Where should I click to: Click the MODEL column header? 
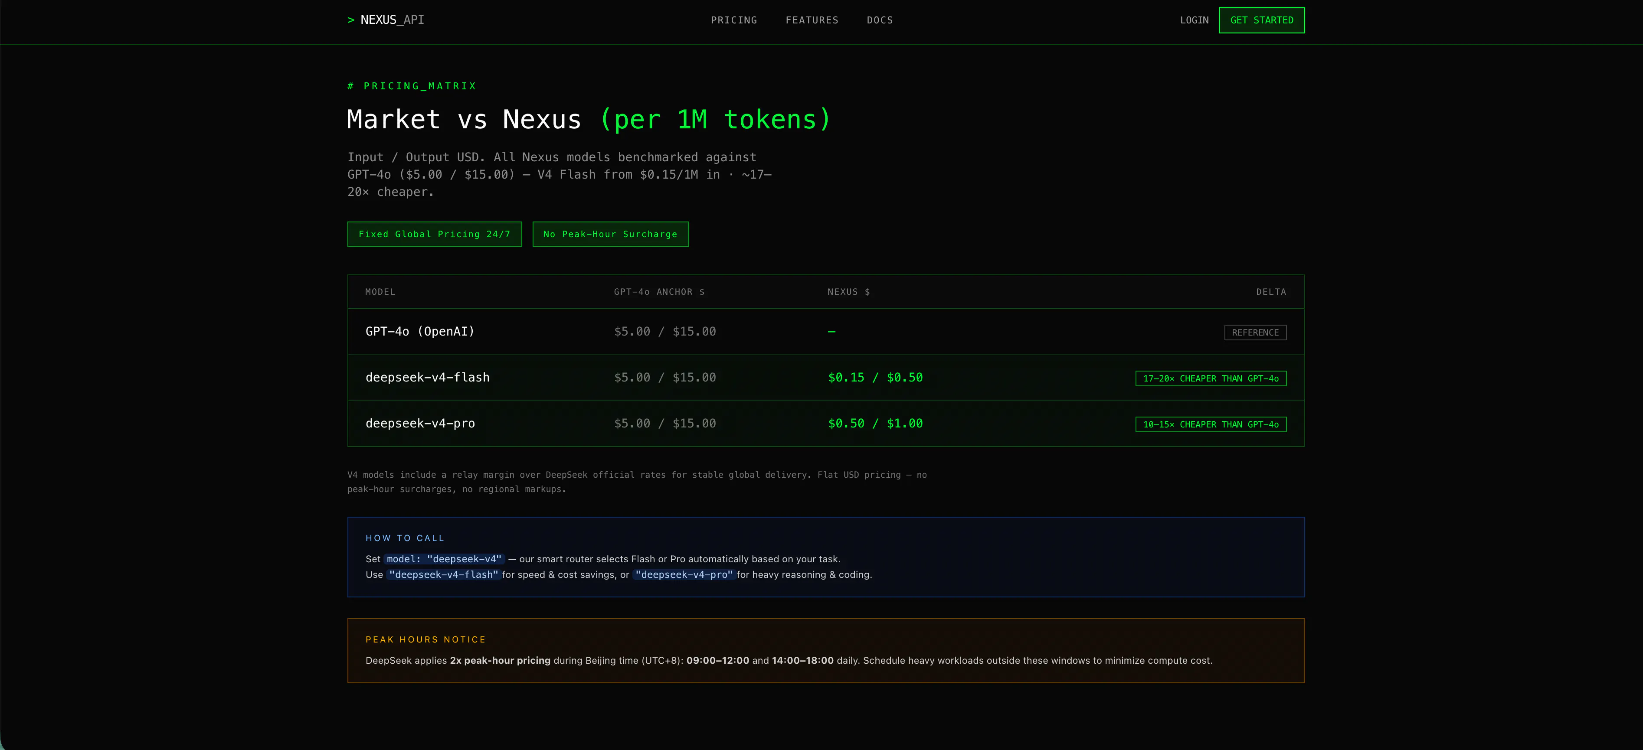coord(380,292)
